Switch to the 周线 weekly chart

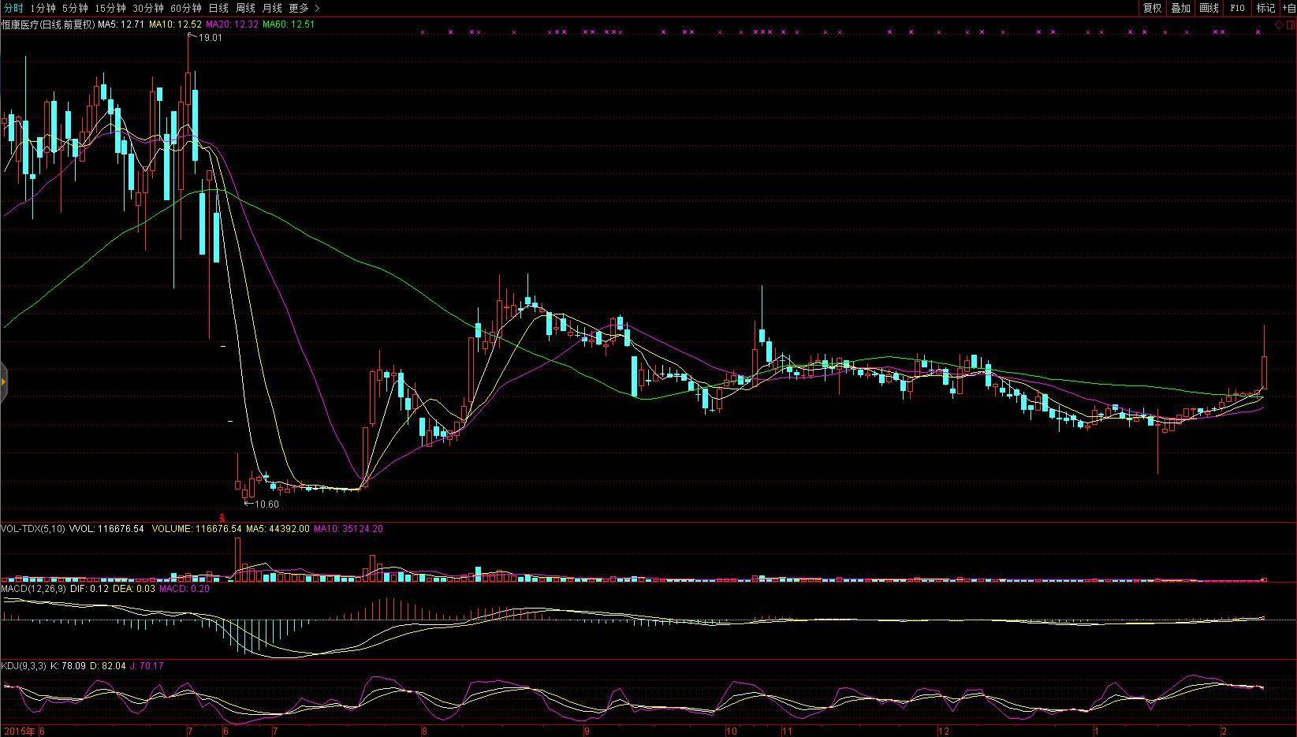pyautogui.click(x=245, y=8)
